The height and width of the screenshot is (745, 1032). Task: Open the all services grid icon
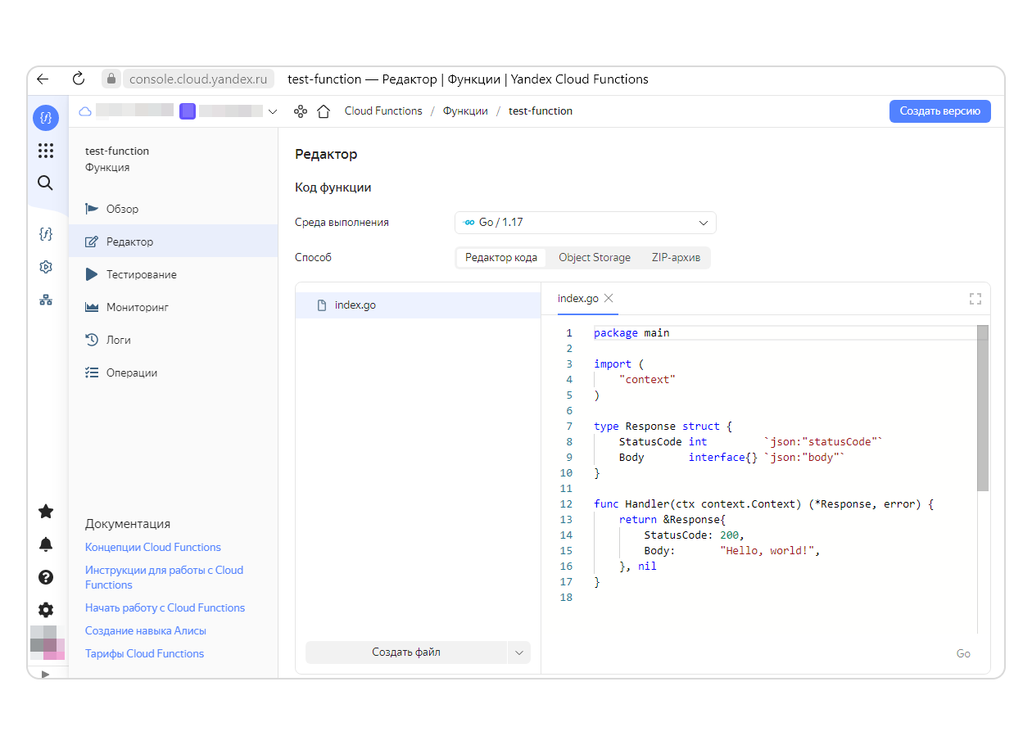tap(46, 151)
